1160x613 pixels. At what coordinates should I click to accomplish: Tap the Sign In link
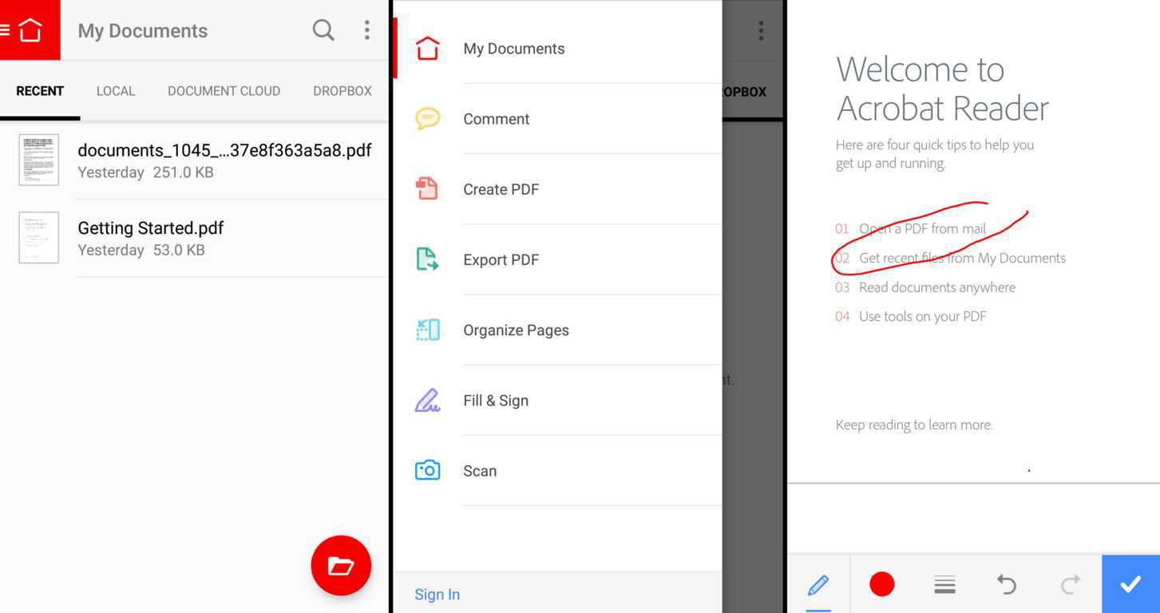pyautogui.click(x=437, y=595)
